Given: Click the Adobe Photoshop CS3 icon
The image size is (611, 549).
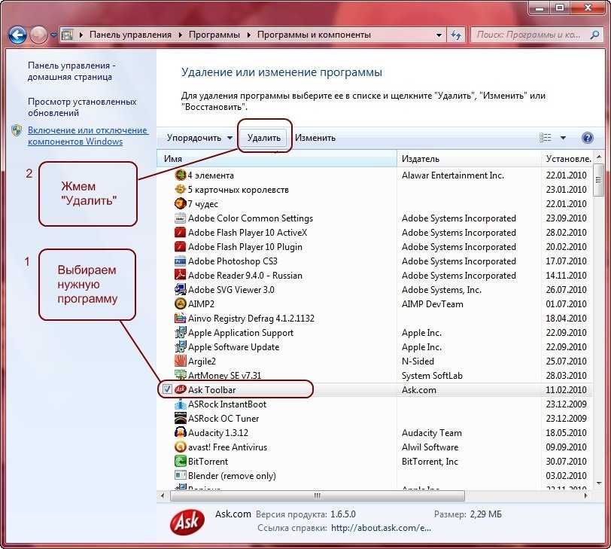Looking at the screenshot, I should 180,261.
